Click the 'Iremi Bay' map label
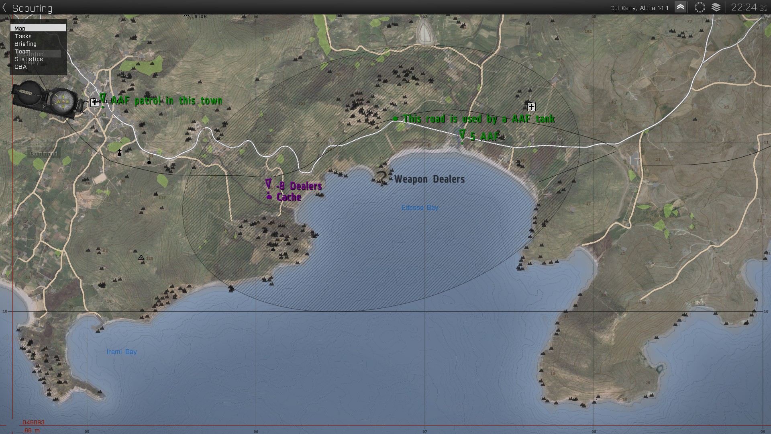 [122, 352]
